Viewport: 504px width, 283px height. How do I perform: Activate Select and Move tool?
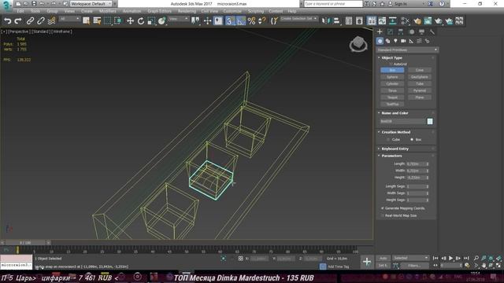tap(130, 21)
